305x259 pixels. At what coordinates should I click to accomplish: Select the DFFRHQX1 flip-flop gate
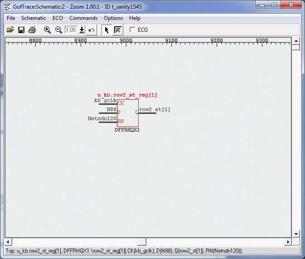[128, 113]
